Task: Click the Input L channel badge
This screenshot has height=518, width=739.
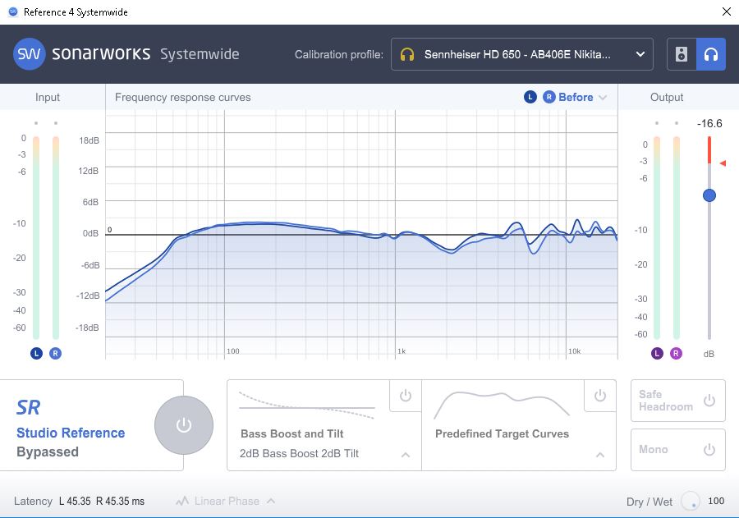Action: 36,353
